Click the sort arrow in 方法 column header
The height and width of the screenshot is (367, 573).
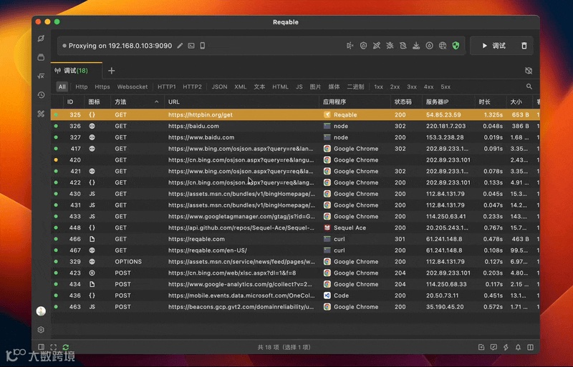click(x=156, y=102)
